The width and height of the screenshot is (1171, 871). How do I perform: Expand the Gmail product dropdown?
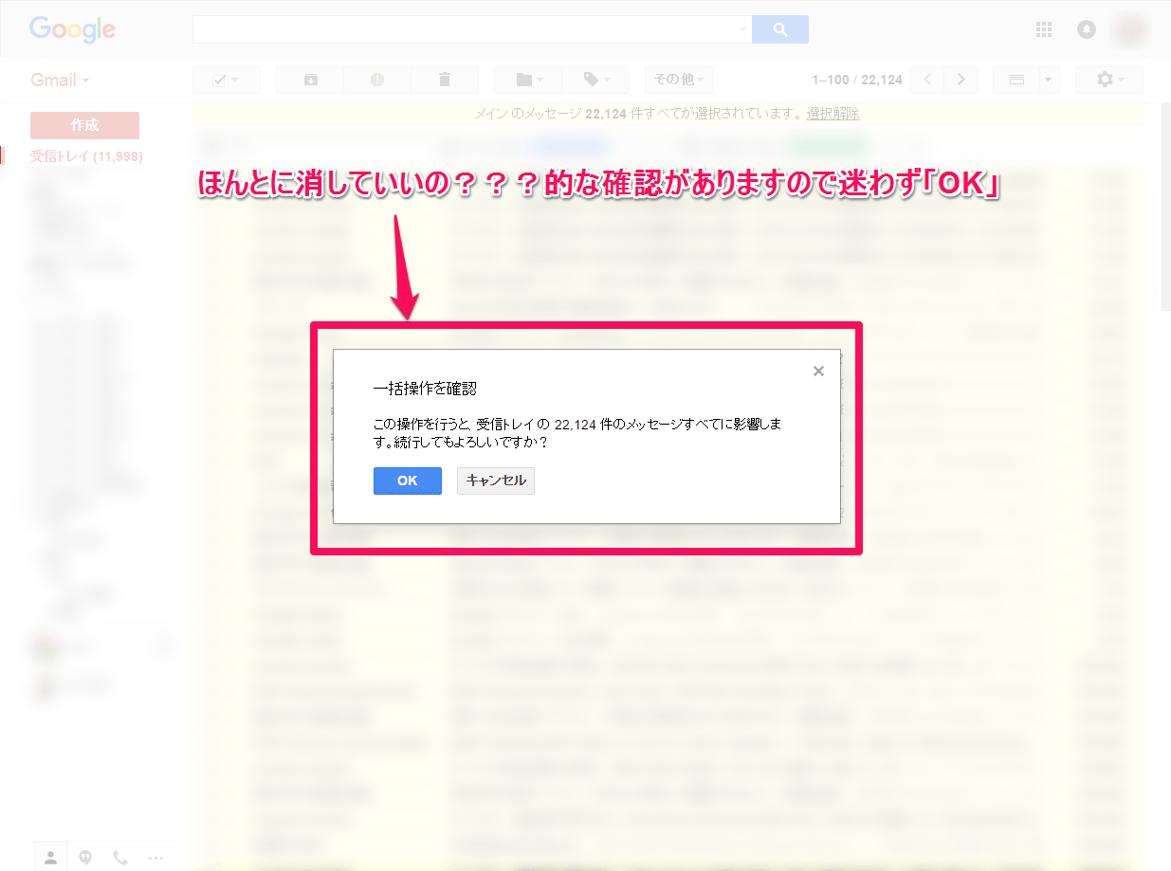point(60,81)
